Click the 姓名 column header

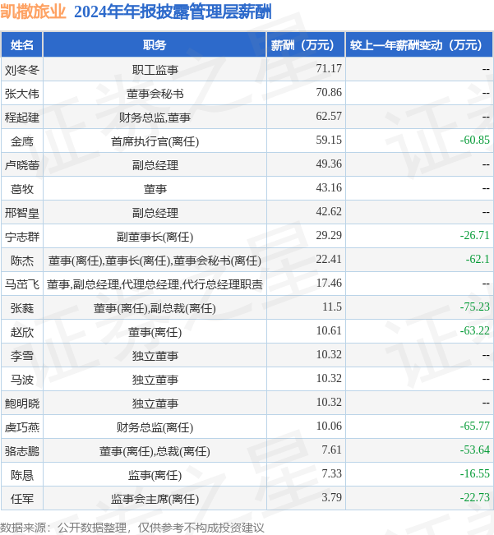pyautogui.click(x=22, y=44)
